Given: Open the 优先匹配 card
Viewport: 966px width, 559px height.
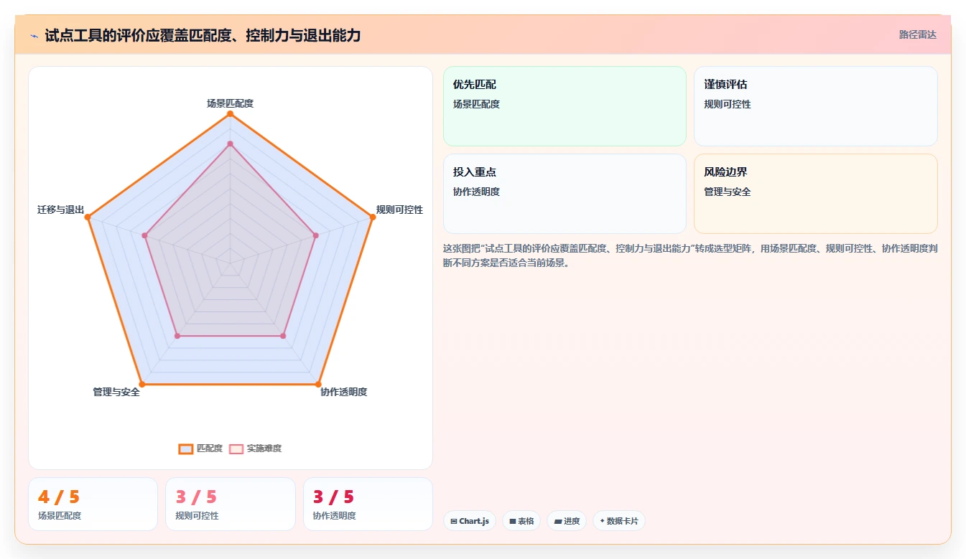Looking at the screenshot, I should coord(565,106).
